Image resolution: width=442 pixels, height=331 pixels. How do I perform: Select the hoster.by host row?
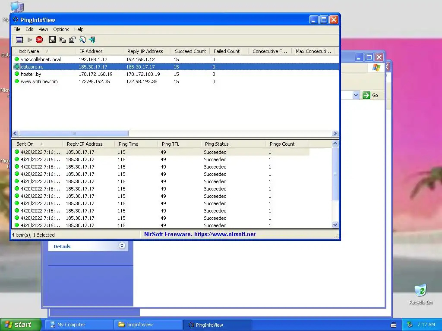(x=175, y=74)
